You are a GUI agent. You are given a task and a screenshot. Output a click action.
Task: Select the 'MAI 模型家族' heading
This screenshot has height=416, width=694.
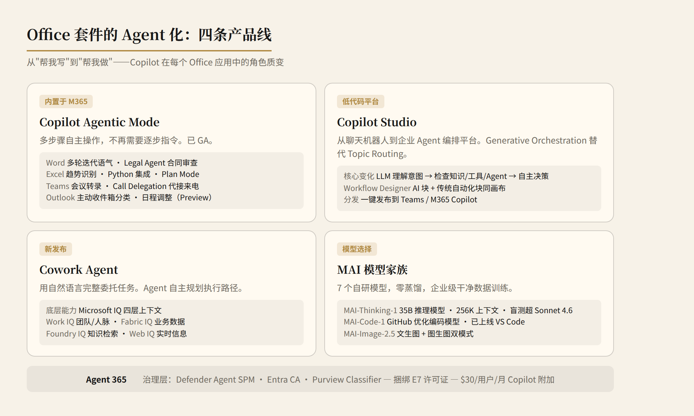click(372, 270)
